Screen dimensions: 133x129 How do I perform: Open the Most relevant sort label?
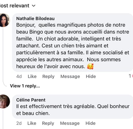pos(15,6)
